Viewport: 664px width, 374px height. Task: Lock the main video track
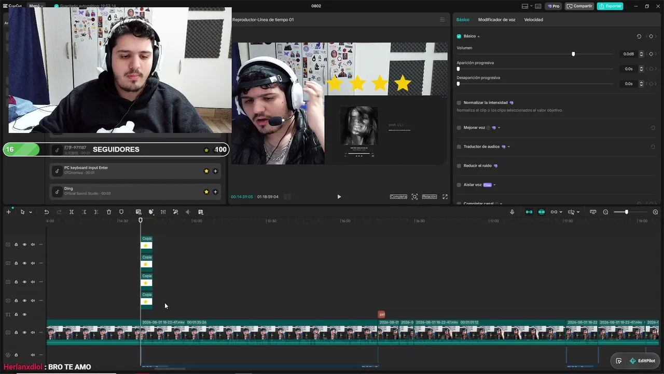(16, 332)
